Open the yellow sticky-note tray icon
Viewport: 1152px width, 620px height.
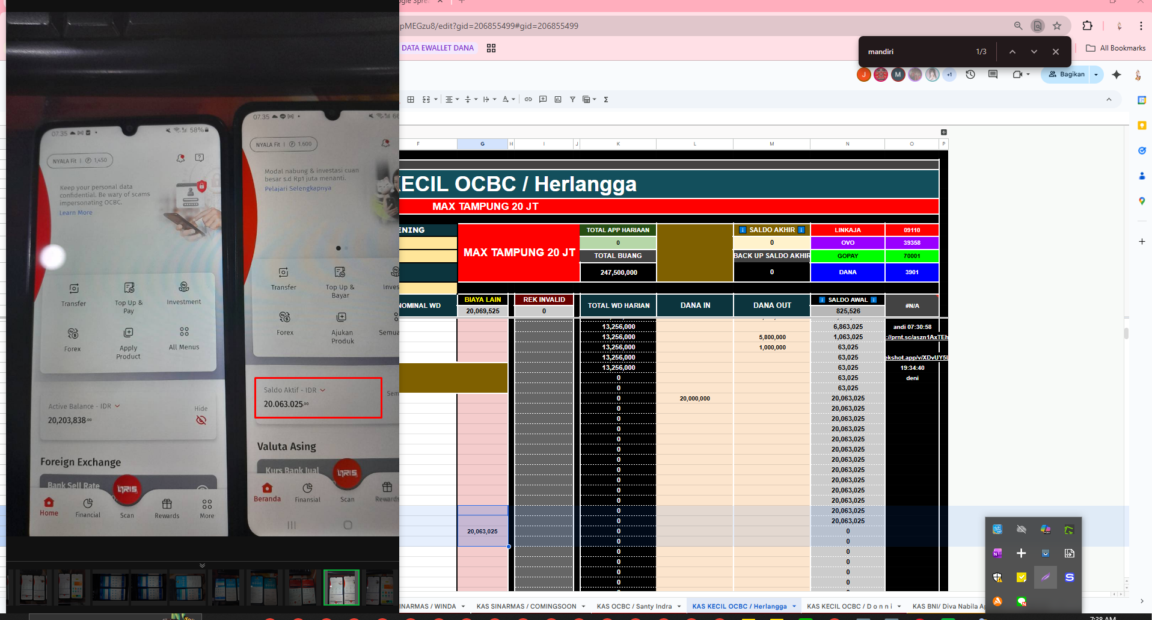point(1021,577)
